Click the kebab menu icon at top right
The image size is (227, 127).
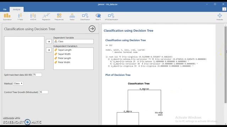pos(224,9)
